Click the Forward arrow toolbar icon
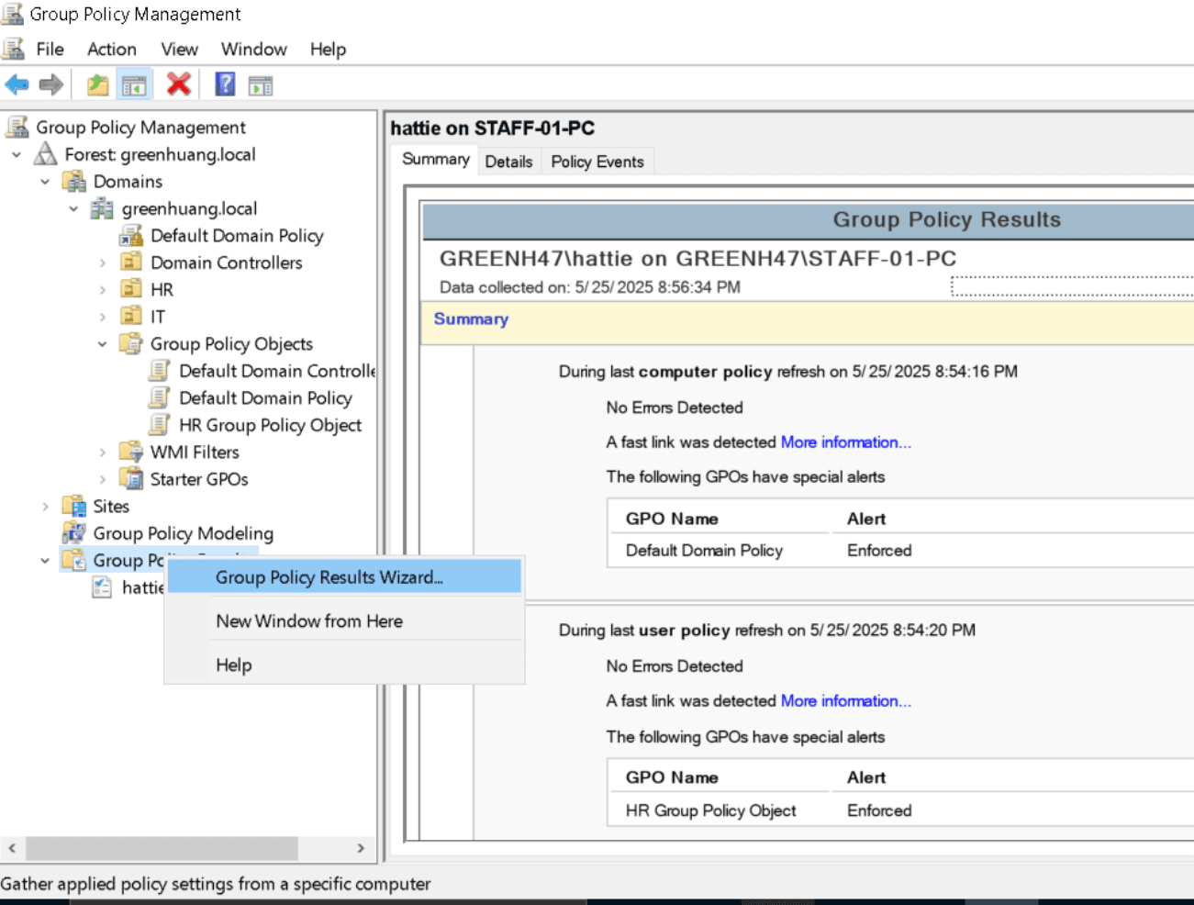The image size is (1194, 905). pyautogui.click(x=51, y=85)
